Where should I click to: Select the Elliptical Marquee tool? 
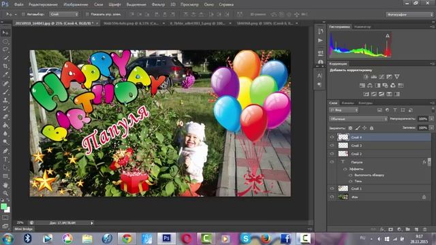click(x=5, y=42)
